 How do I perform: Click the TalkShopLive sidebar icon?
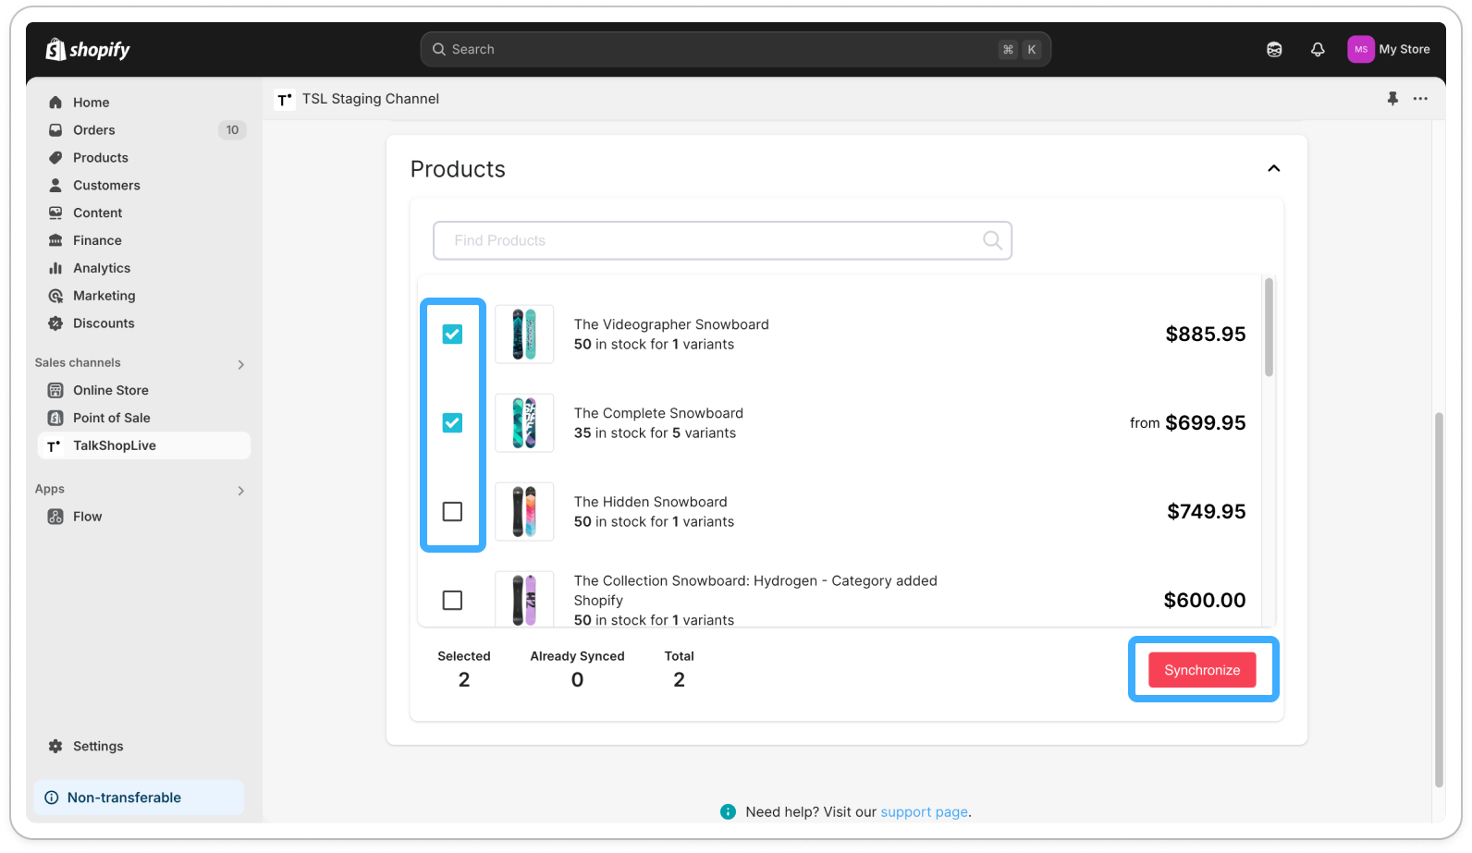coord(54,445)
